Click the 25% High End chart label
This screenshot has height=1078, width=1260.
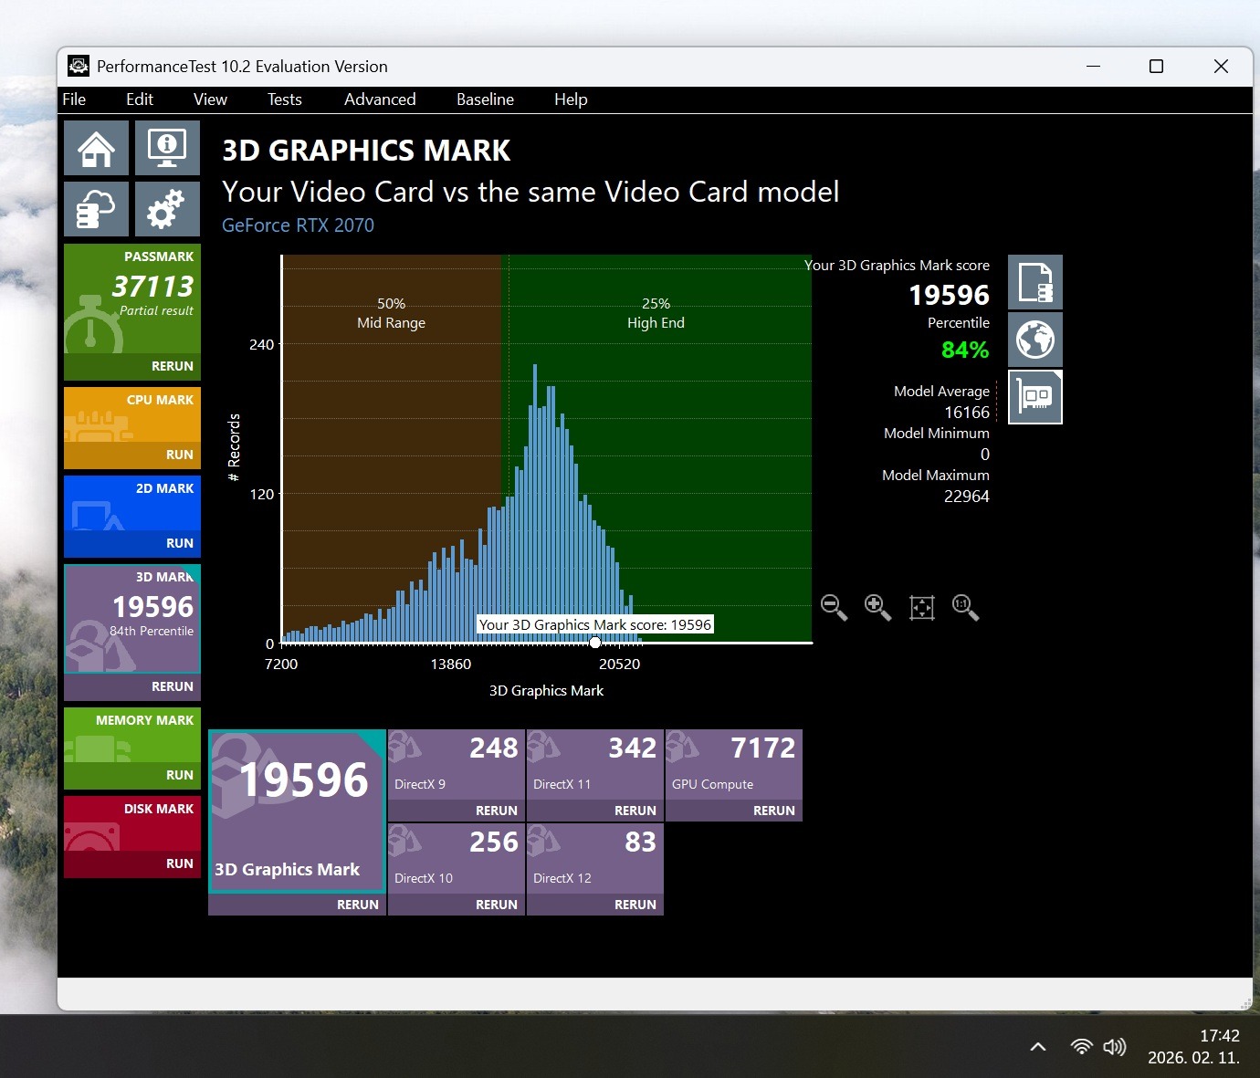[x=656, y=313]
